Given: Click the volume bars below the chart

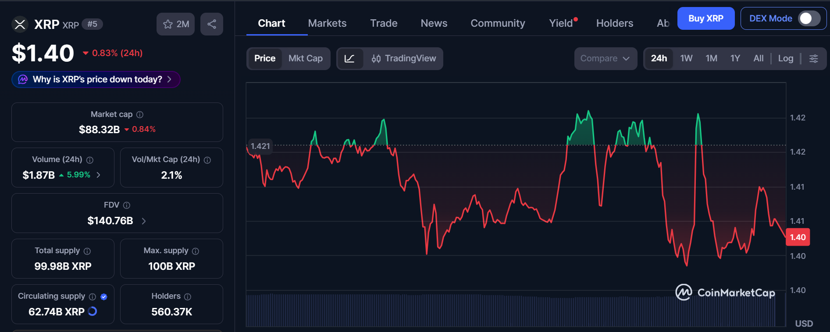Looking at the screenshot, I should click(x=511, y=310).
